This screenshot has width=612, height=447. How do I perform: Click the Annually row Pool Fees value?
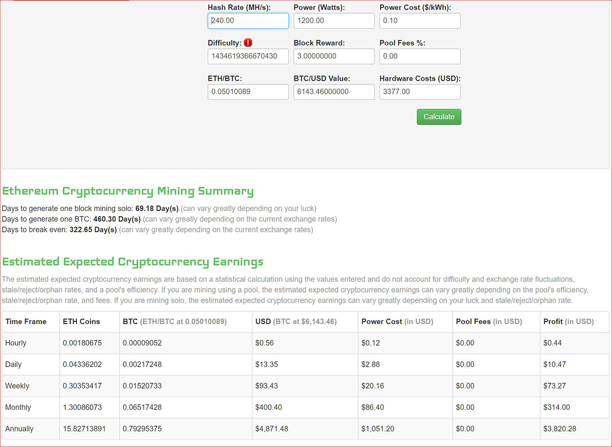click(x=465, y=429)
